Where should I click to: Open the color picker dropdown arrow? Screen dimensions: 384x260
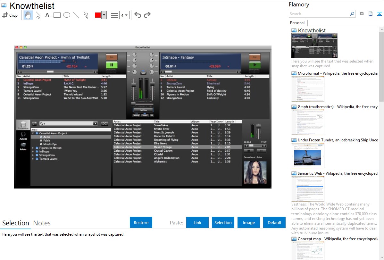point(104,15)
